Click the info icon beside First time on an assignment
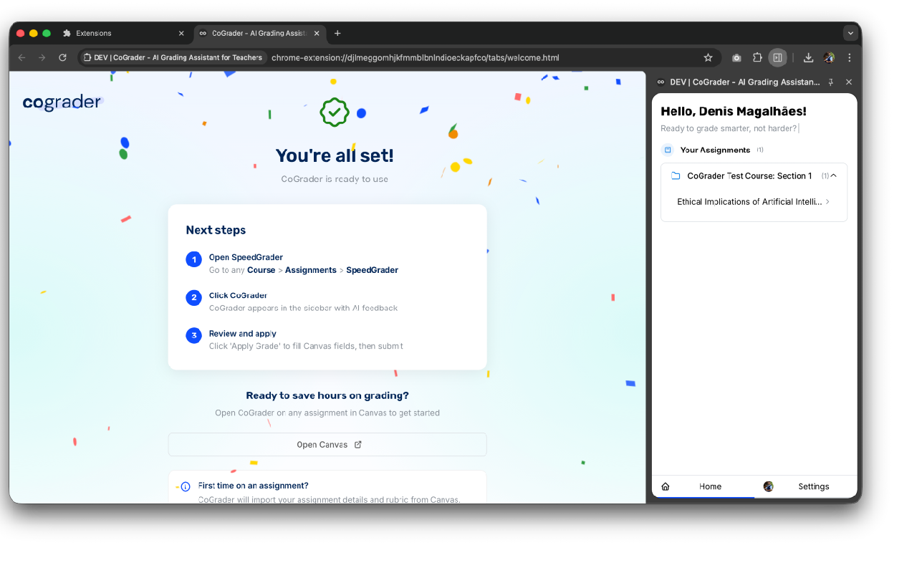The height and width of the screenshot is (573, 917). (186, 486)
